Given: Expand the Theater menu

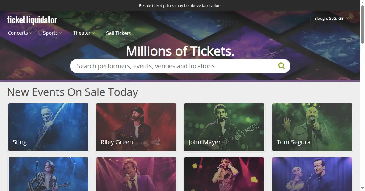Looking at the screenshot, I should 84,33.
